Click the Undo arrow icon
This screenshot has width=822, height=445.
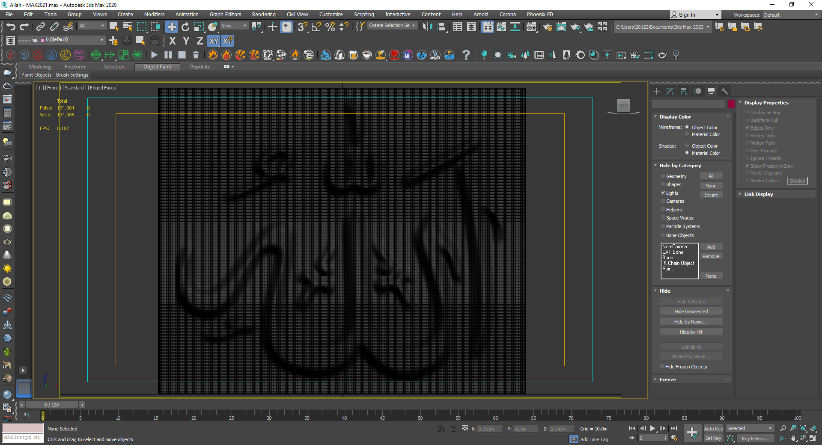11,27
